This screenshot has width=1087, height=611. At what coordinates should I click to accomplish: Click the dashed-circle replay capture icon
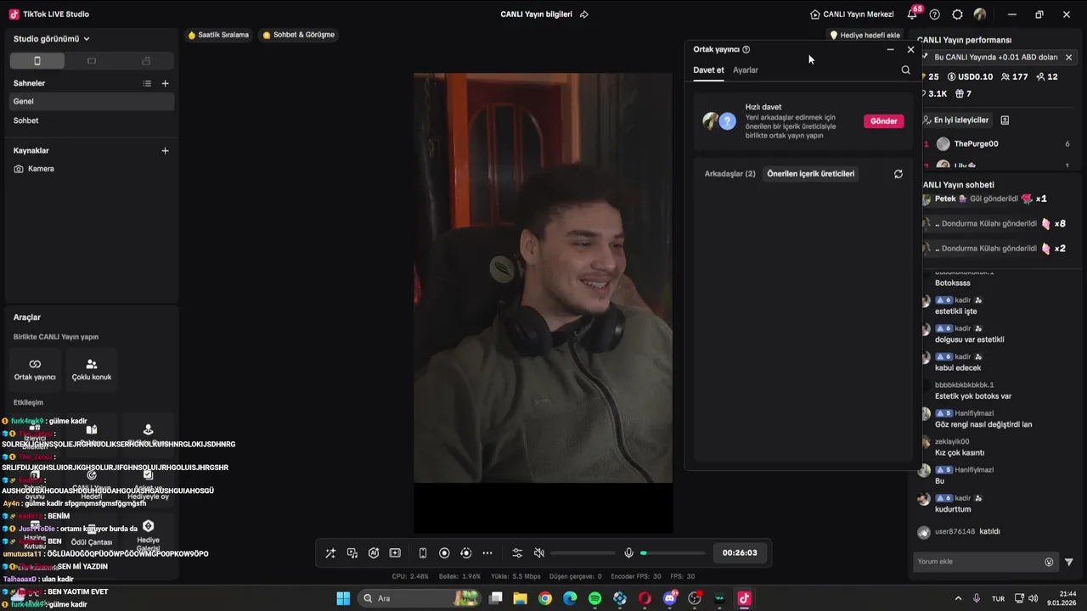pos(465,553)
